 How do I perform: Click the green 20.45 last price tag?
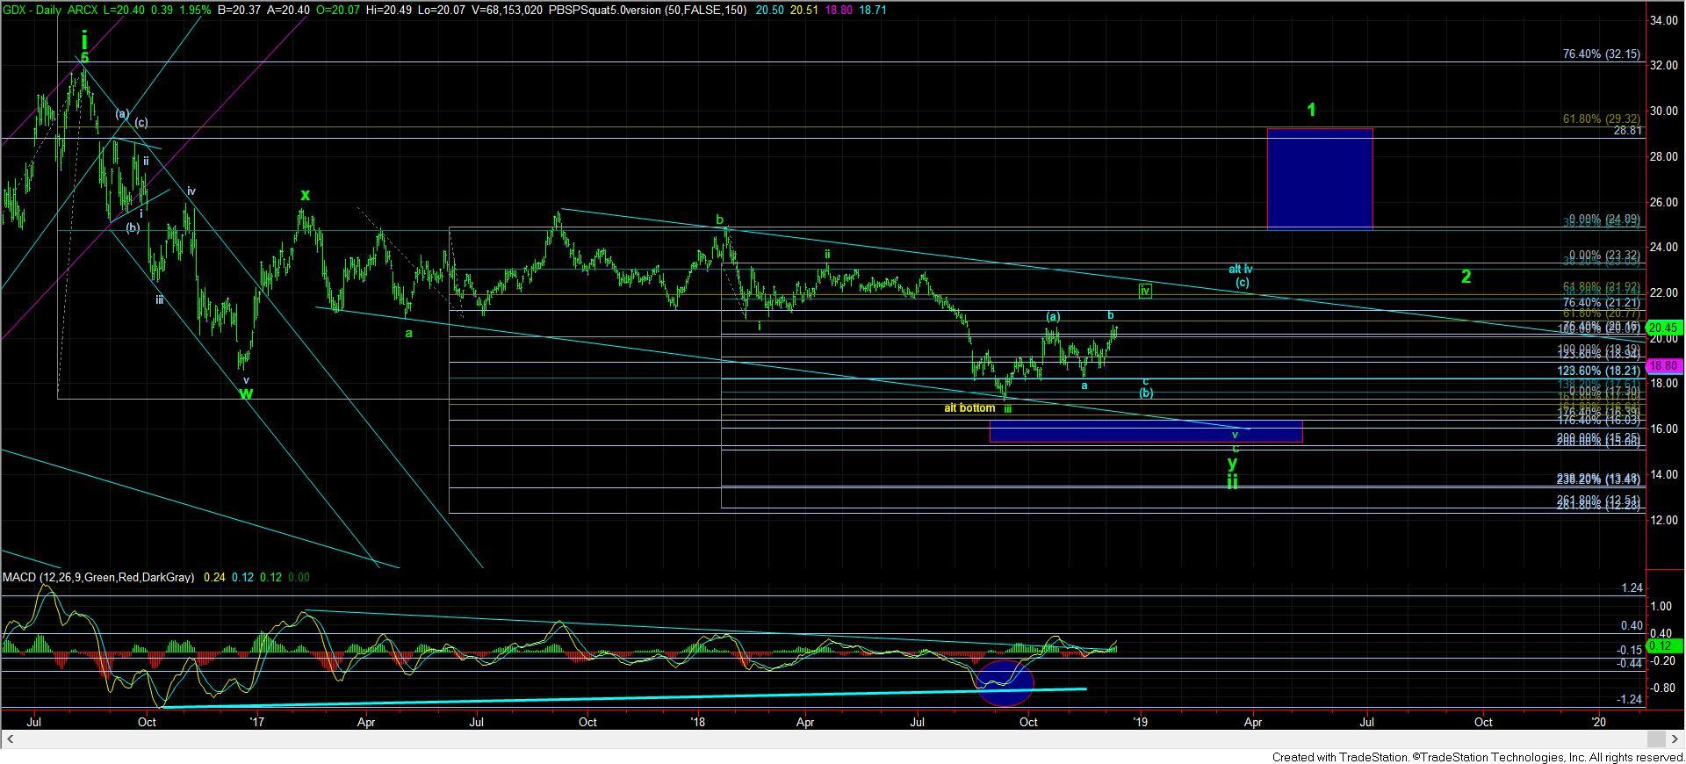pyautogui.click(x=1664, y=328)
